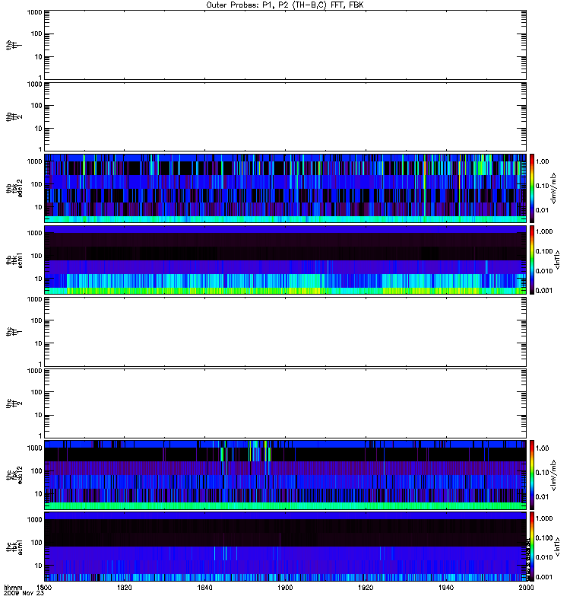Select the empty thb fff 2 panel

[285, 117]
